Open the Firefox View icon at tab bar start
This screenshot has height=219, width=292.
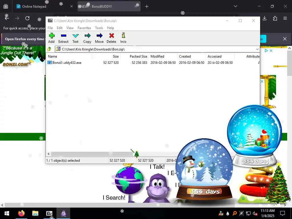[x=6, y=7]
